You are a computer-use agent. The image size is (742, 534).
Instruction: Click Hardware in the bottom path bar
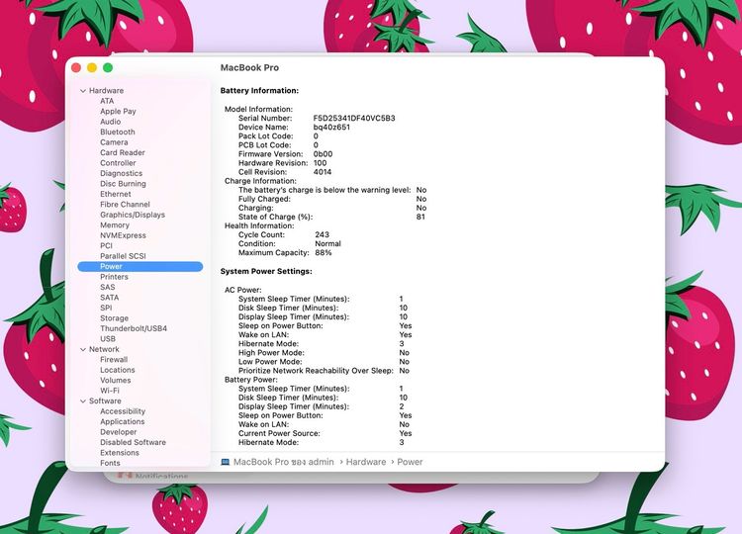[x=366, y=462]
